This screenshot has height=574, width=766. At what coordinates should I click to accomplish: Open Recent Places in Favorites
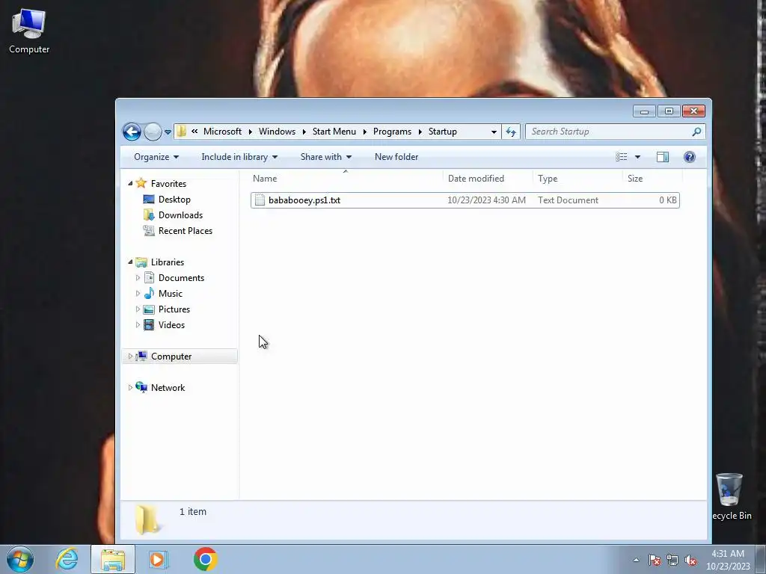click(x=186, y=230)
